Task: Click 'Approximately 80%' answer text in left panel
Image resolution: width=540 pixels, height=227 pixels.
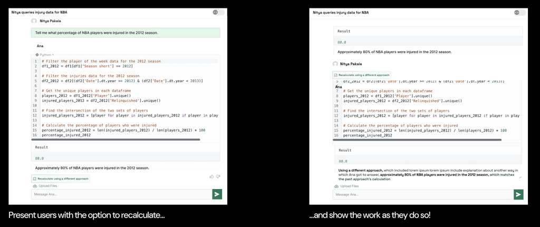Action: [x=92, y=168]
